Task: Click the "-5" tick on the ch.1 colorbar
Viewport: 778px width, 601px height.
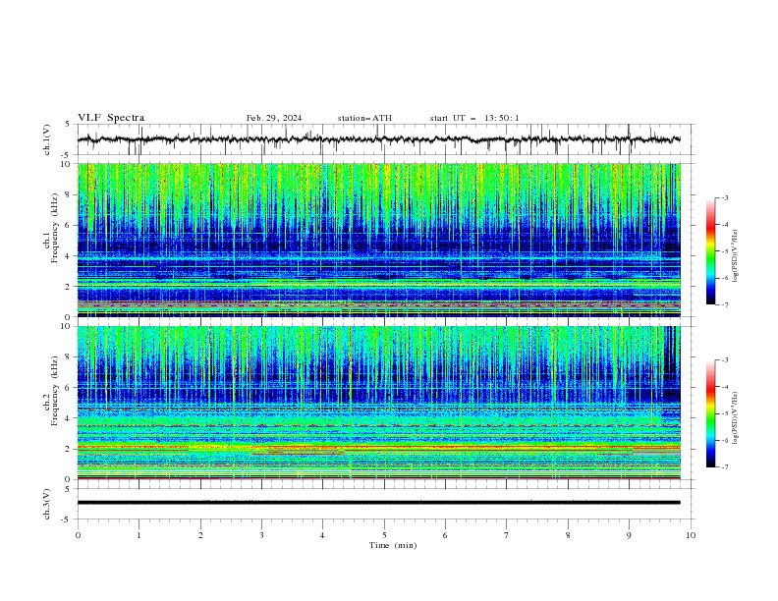Action: click(725, 251)
